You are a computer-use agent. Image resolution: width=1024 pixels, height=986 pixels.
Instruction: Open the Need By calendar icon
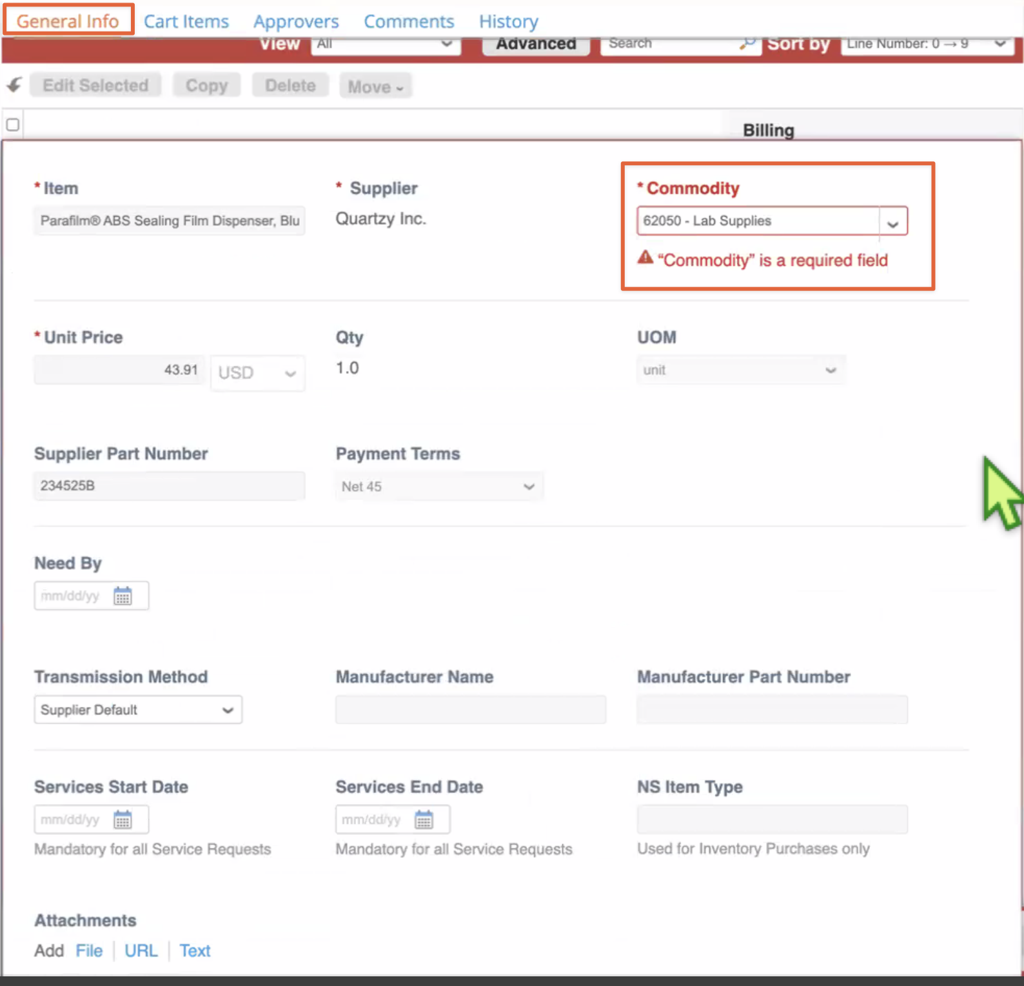(123, 596)
